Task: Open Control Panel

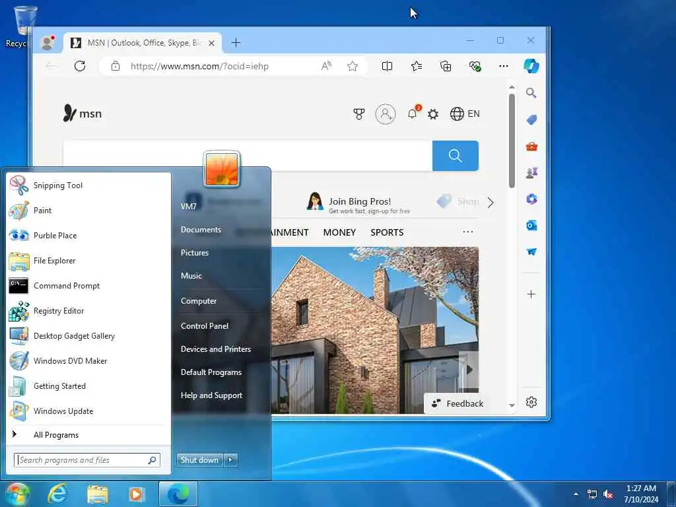Action: (205, 326)
